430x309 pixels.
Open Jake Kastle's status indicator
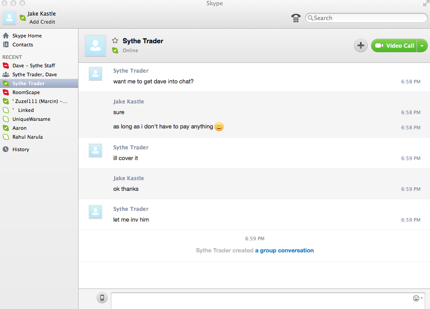click(x=23, y=18)
